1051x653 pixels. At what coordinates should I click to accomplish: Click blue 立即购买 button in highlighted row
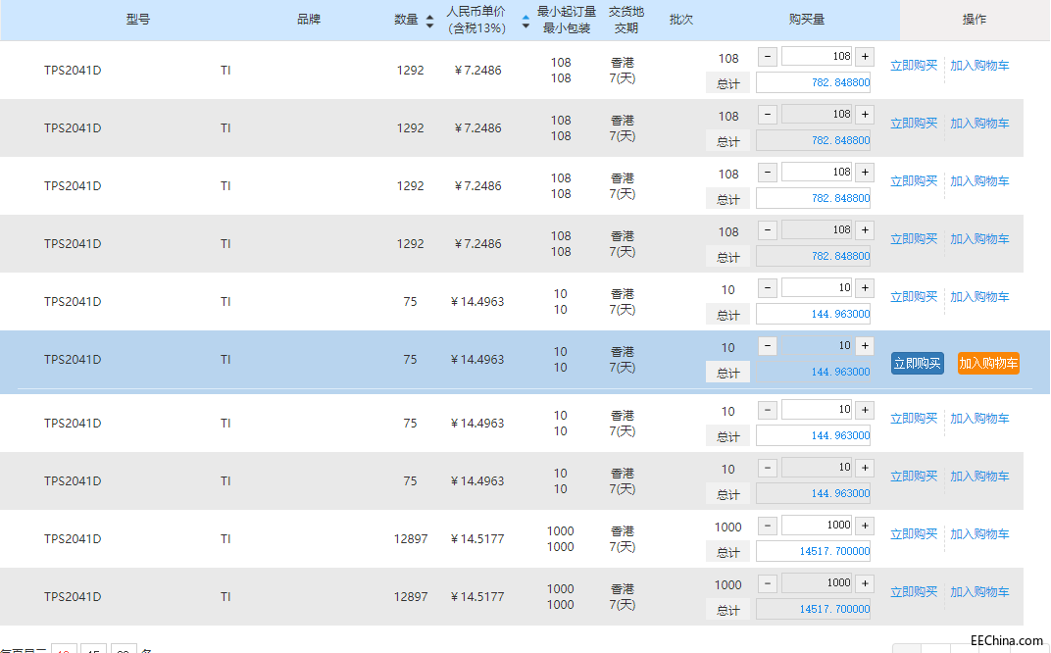(917, 364)
